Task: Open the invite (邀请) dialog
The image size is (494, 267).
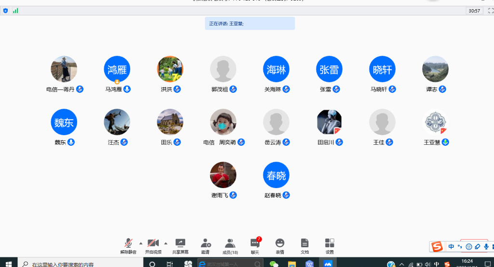Action: [x=206, y=244]
